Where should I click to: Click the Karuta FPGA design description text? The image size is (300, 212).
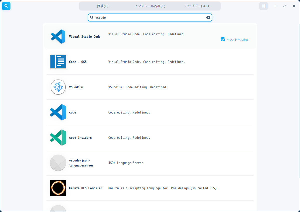(x=163, y=188)
